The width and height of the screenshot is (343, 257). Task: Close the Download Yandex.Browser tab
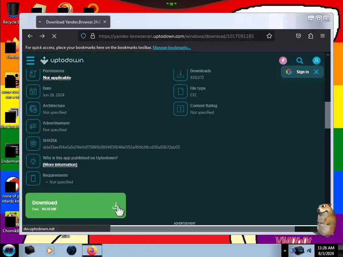point(105,22)
